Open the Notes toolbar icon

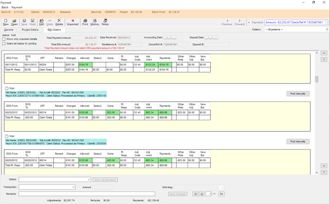[x=105, y=22]
